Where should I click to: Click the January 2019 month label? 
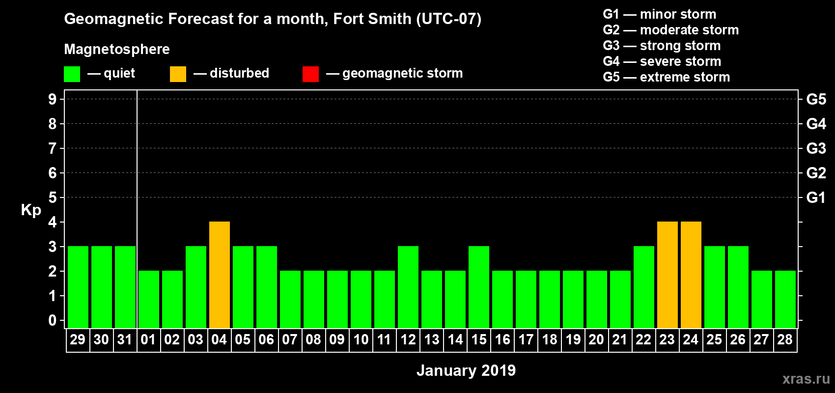[466, 370]
